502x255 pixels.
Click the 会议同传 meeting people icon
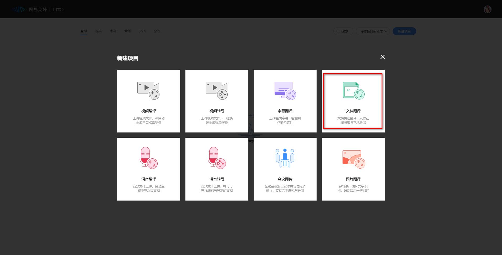pyautogui.click(x=285, y=158)
